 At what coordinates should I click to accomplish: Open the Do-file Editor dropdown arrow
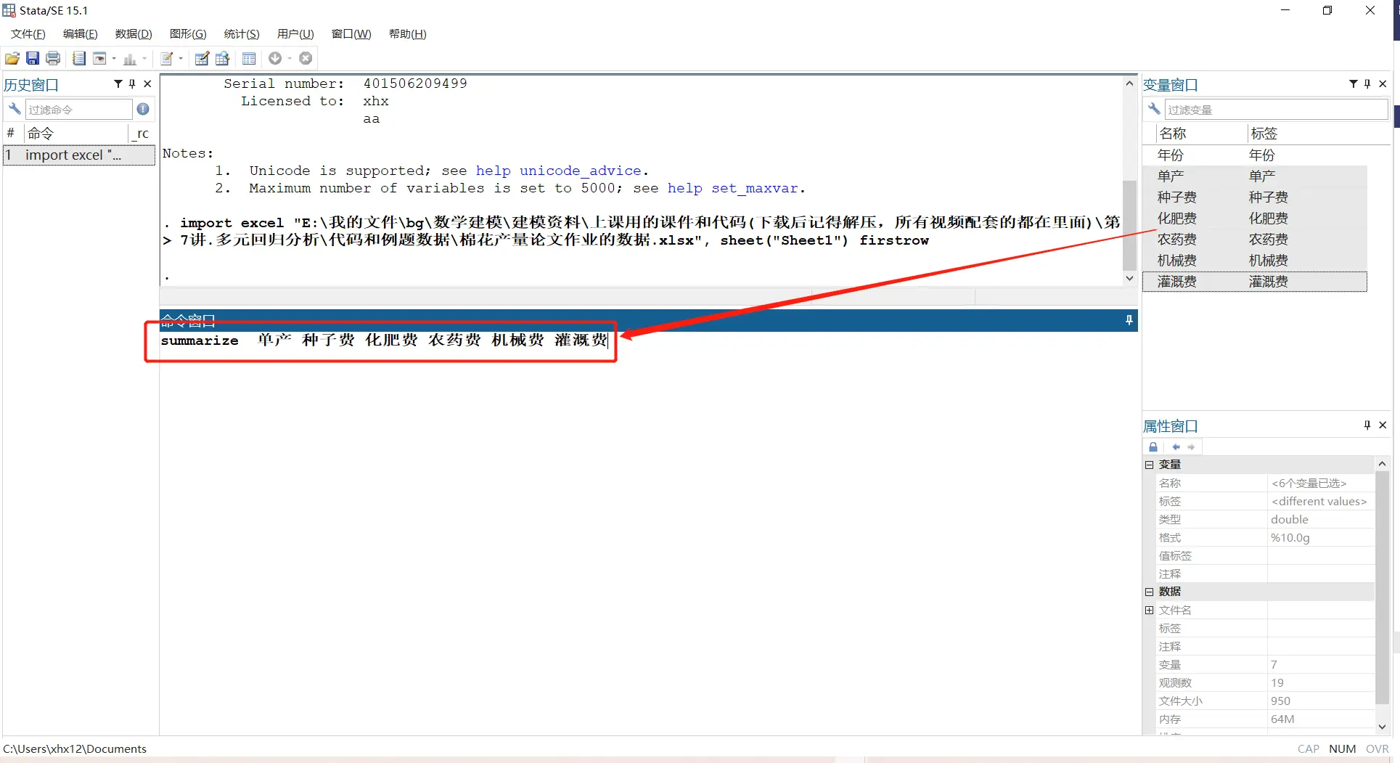181,58
